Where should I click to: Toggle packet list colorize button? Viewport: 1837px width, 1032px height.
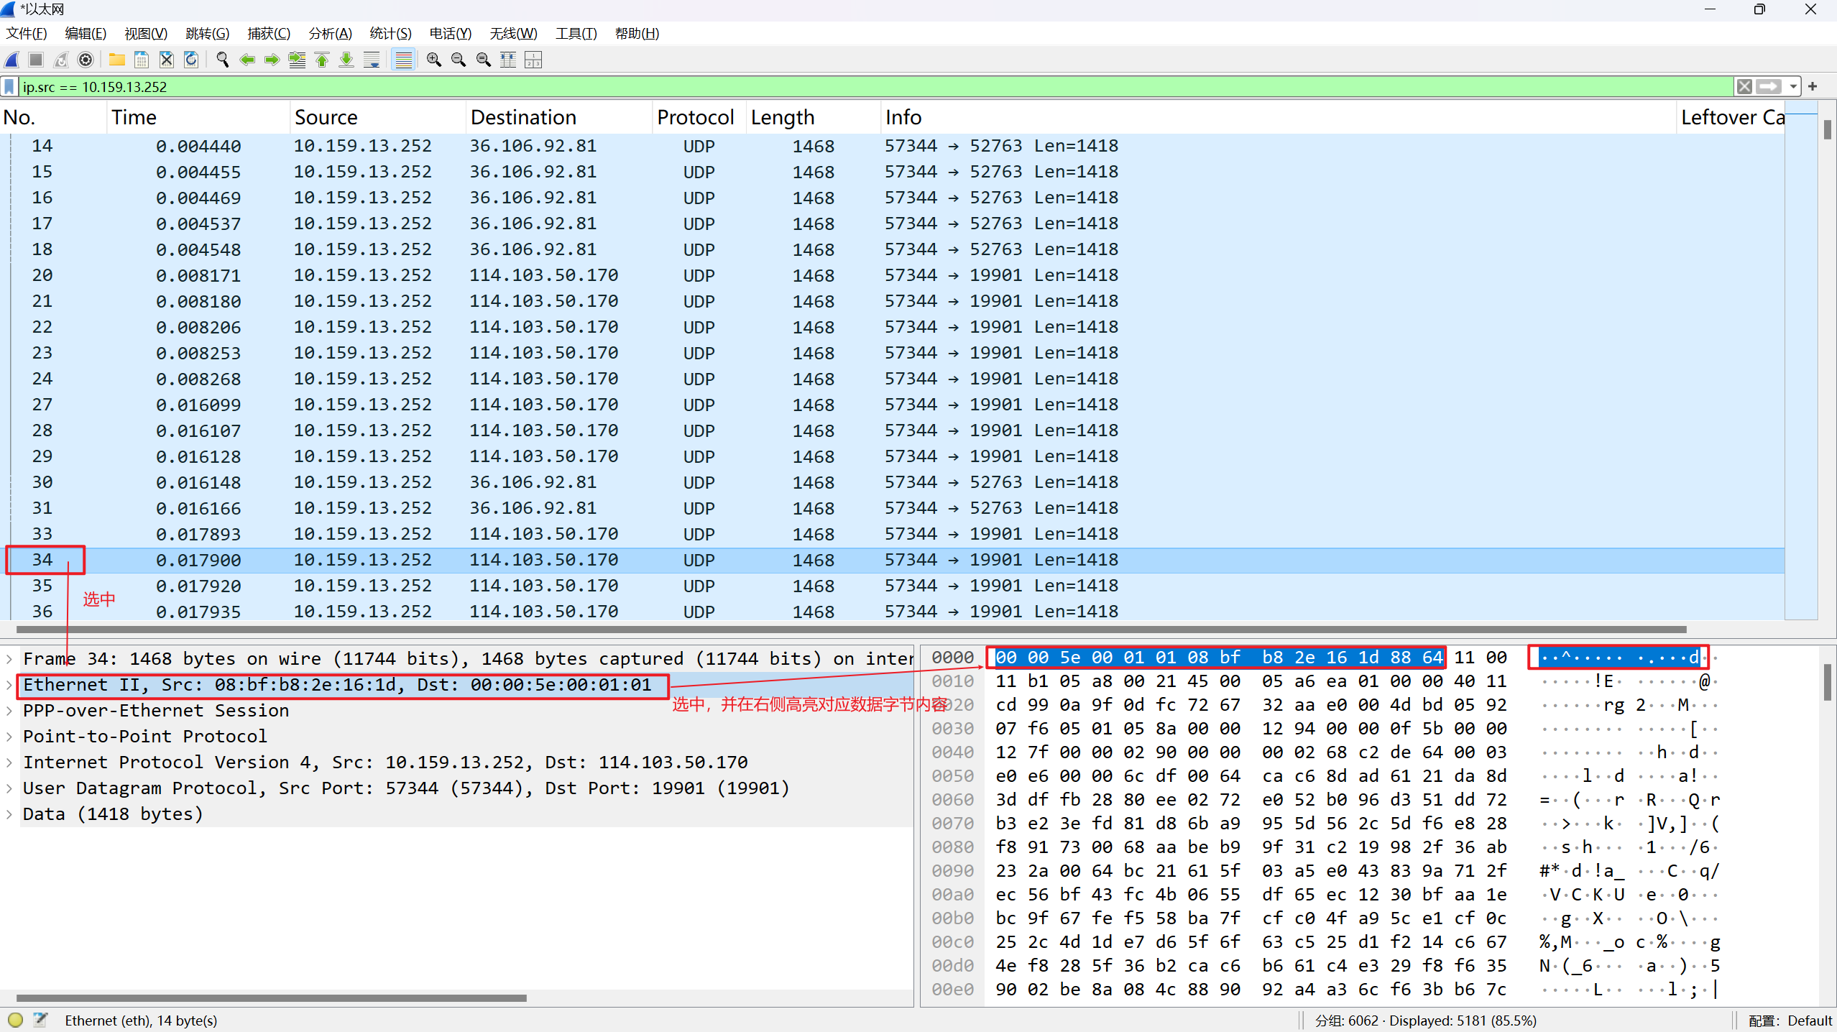coord(404,60)
